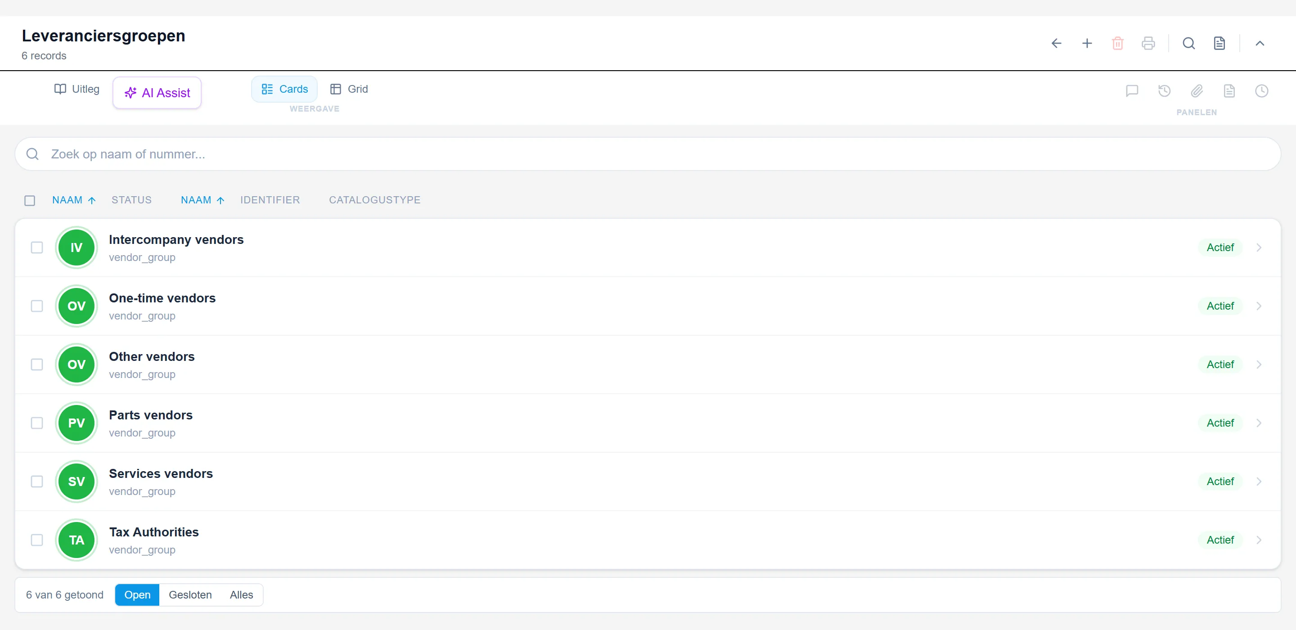Expand the Tax Authorities row chevron

pos(1259,540)
